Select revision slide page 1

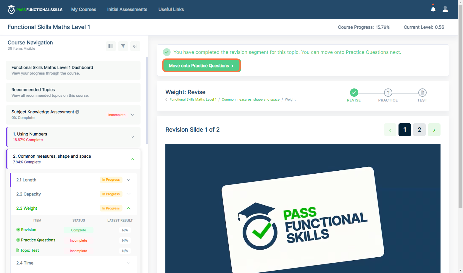pyautogui.click(x=405, y=130)
